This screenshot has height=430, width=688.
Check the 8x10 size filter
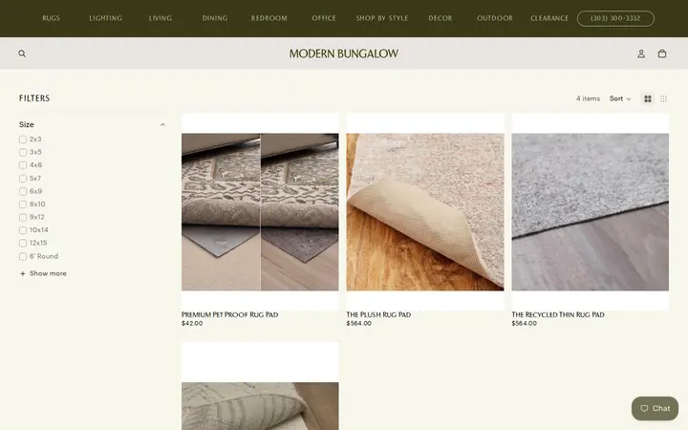(x=23, y=204)
